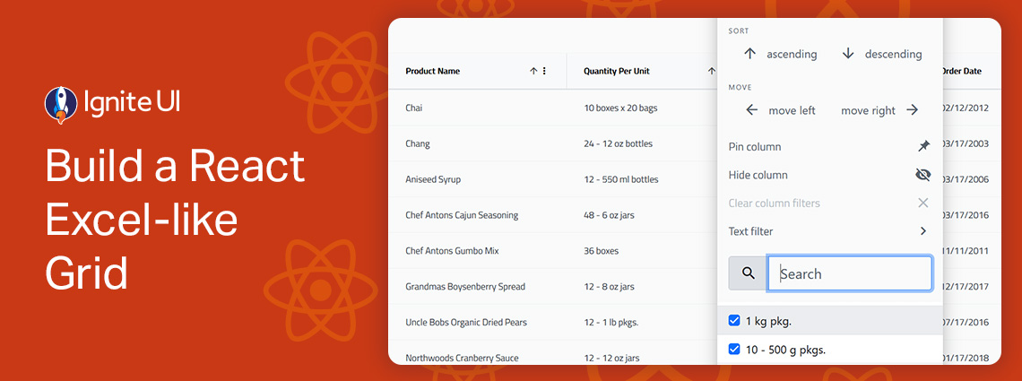Click the Quantity Per Unit column header
This screenshot has width=1022, height=381.
[617, 71]
